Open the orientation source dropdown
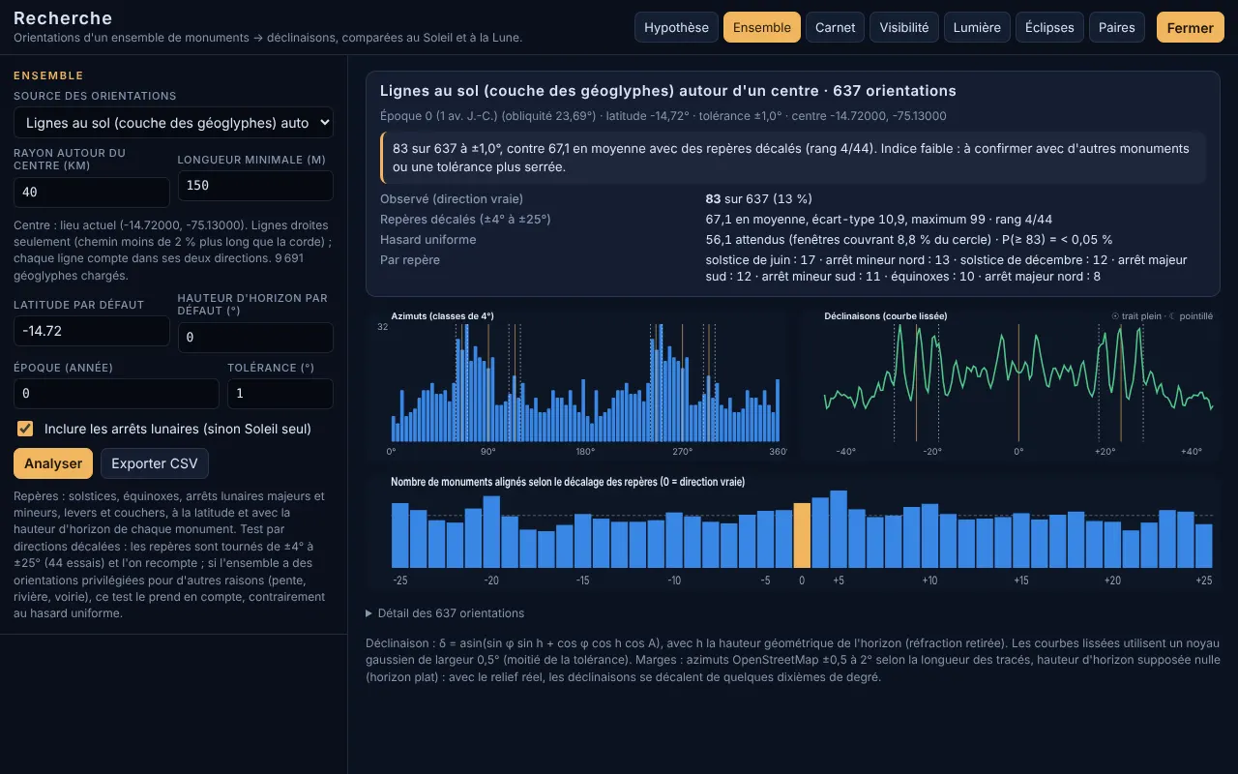Image resolution: width=1238 pixels, height=774 pixels. [173, 123]
